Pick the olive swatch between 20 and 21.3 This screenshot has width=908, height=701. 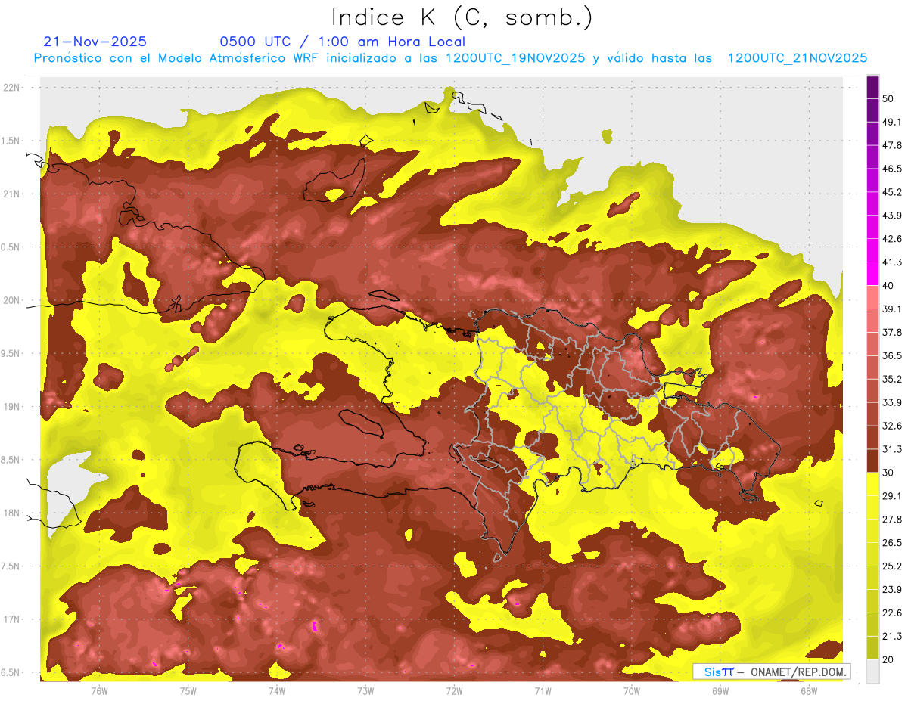pos(873,648)
